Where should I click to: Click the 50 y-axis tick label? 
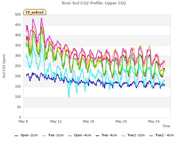[x=19, y=107]
